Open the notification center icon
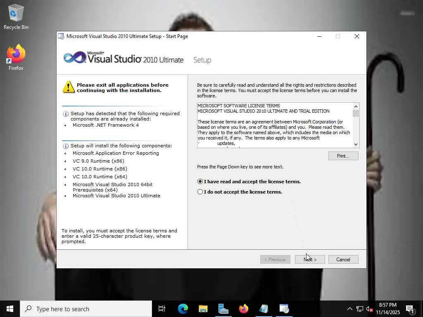Screen dimensions: 423x317 pos(410,309)
